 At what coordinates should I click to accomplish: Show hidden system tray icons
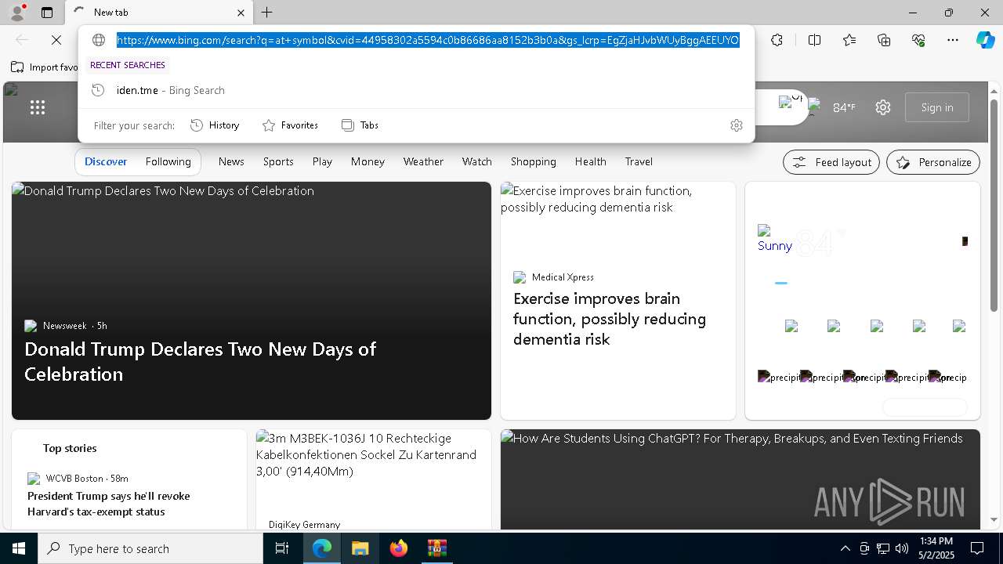pyautogui.click(x=845, y=548)
